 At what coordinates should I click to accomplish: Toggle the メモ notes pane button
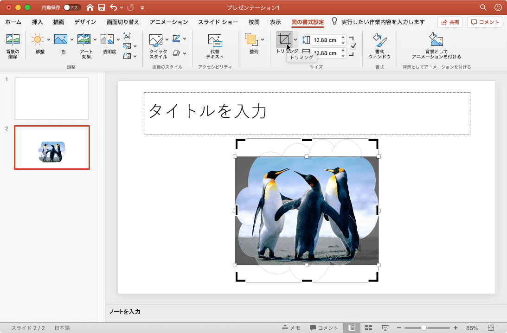(291, 328)
